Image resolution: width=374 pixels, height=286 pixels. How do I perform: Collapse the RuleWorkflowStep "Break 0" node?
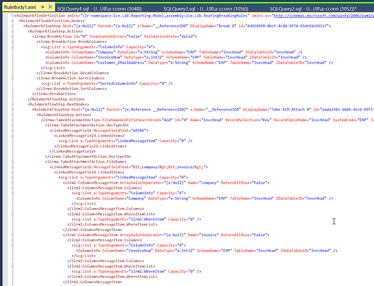coord(13,26)
